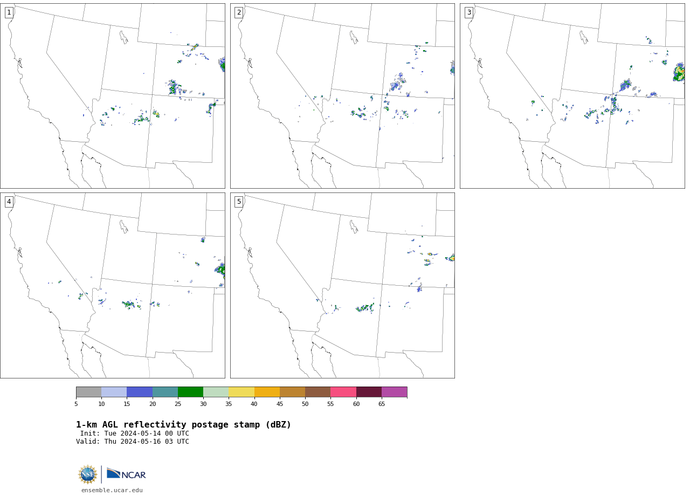
Task: Click the pink 55-60 dBZ swatch
Action: pos(343,392)
